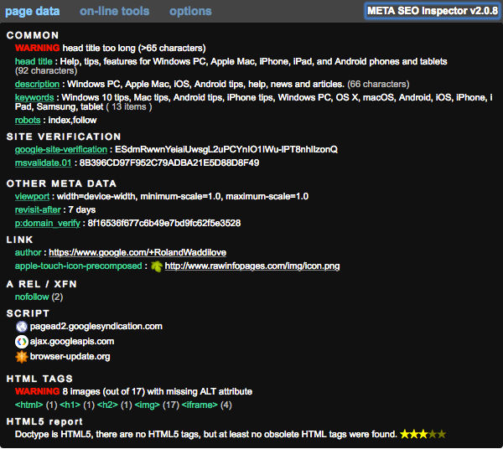
Task: Click the apple touch icon thumbnail
Action: tap(157, 266)
